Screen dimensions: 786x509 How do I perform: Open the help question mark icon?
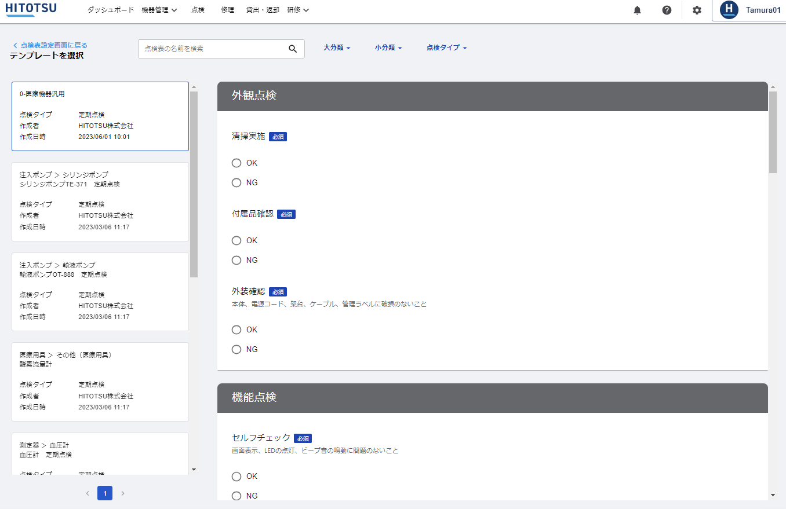click(x=667, y=10)
